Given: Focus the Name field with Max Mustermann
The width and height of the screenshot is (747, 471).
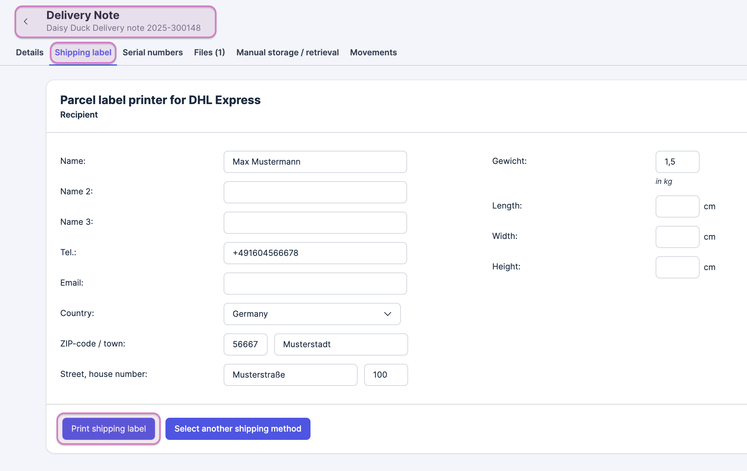Looking at the screenshot, I should pos(315,162).
